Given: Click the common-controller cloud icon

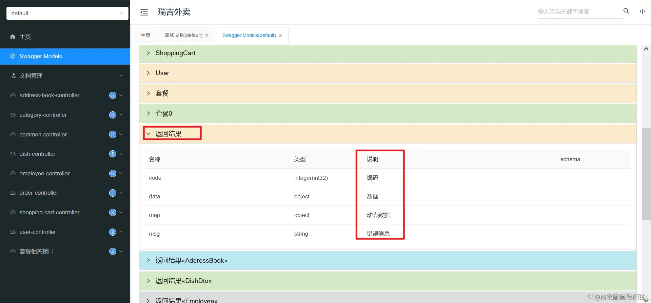Looking at the screenshot, I should 13,134.
